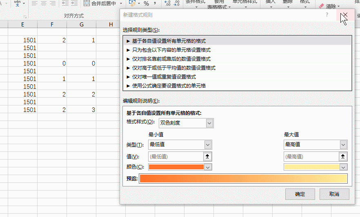Viewport: 360px width, 217px height.
Task: Apply percent style format
Action: pos(146,3)
